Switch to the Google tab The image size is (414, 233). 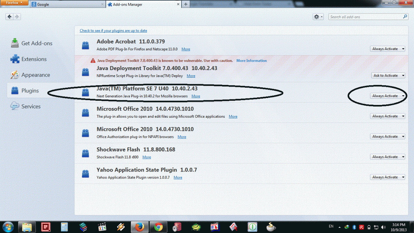click(x=67, y=4)
